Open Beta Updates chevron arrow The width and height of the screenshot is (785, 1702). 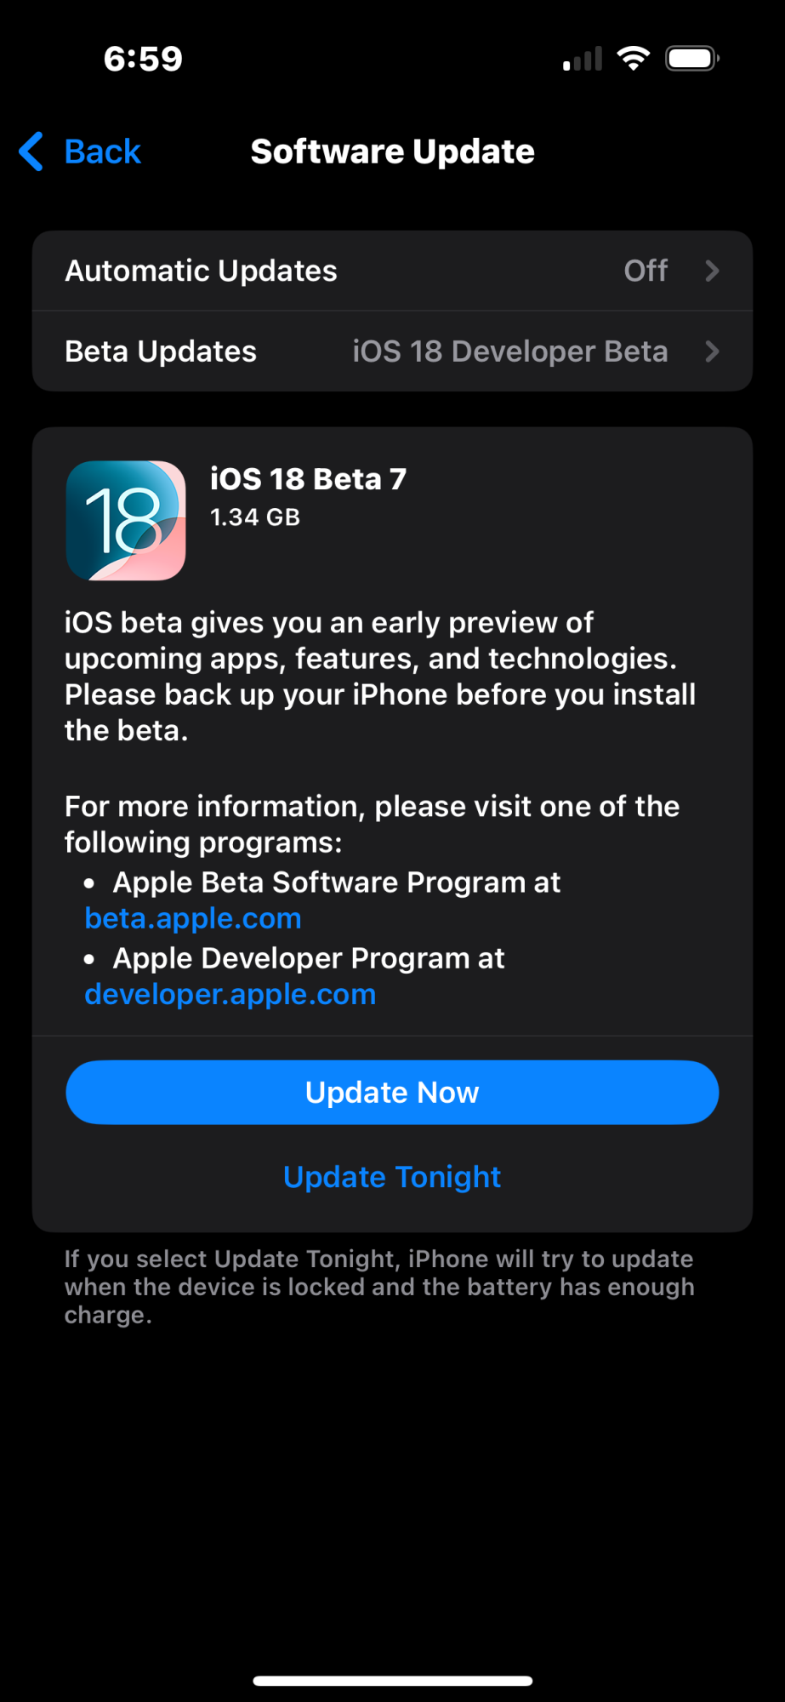point(712,351)
